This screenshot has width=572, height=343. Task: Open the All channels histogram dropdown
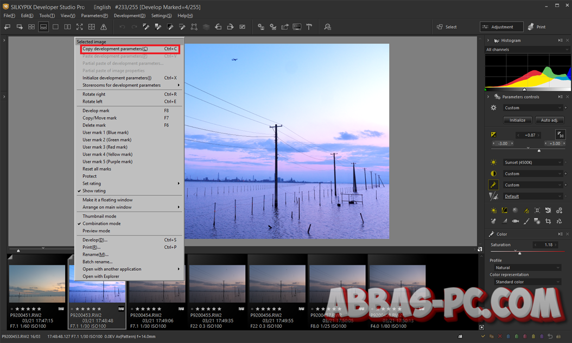(x=527, y=49)
